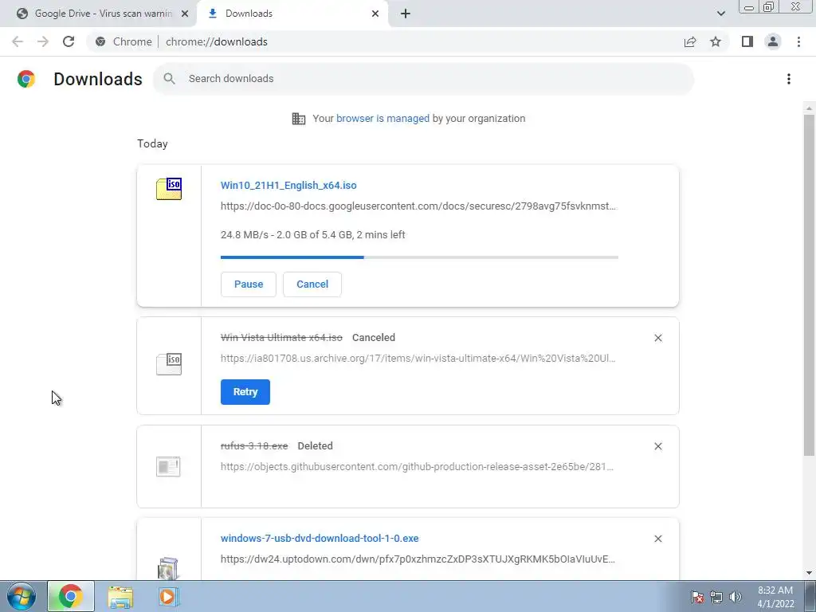Click the githubusercontent source URL

(x=418, y=466)
